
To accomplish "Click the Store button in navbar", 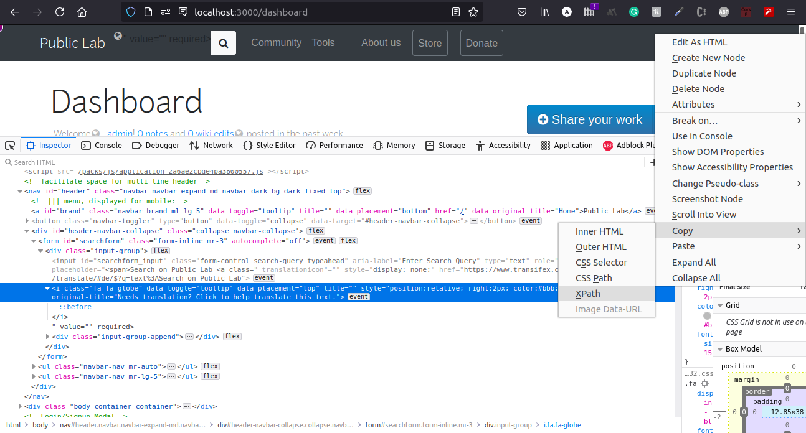I will pyautogui.click(x=430, y=43).
